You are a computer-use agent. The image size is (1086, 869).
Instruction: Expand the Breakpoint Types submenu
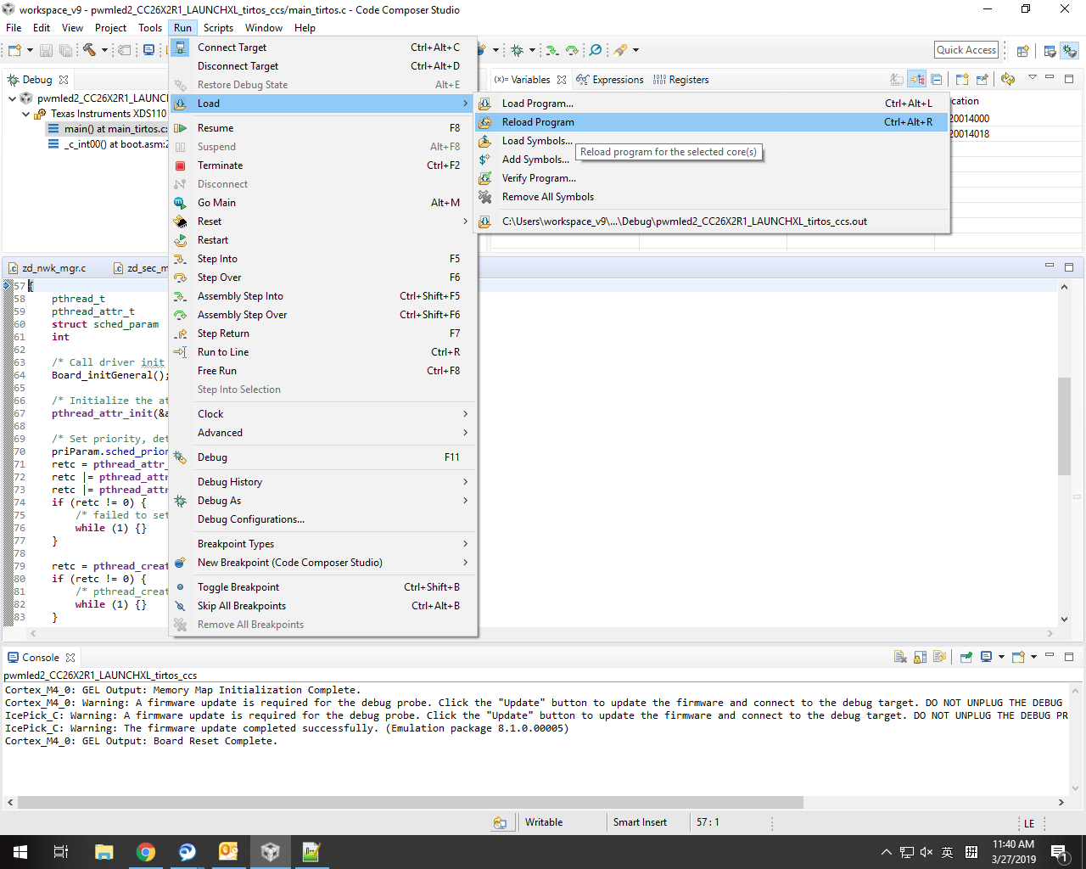[323, 544]
